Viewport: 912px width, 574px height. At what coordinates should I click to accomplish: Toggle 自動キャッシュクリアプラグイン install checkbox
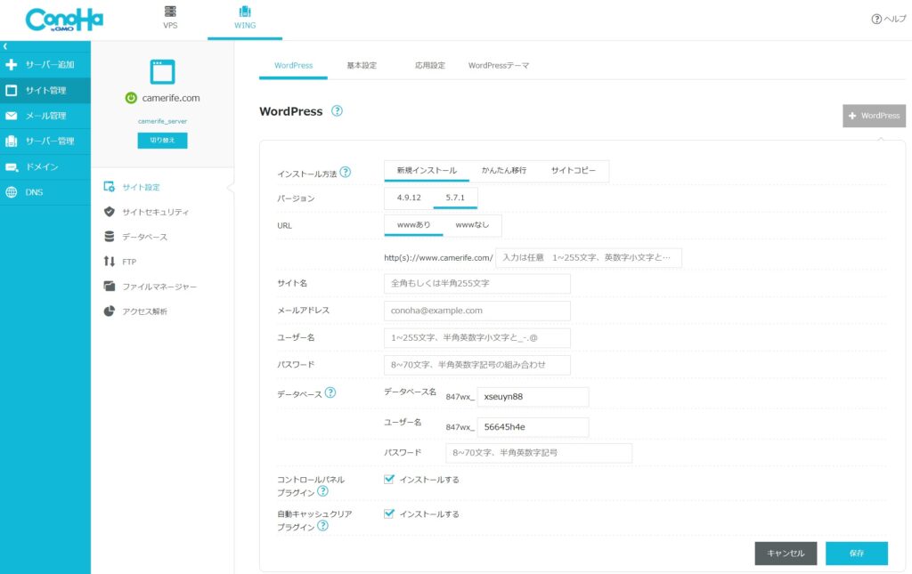pyautogui.click(x=389, y=513)
